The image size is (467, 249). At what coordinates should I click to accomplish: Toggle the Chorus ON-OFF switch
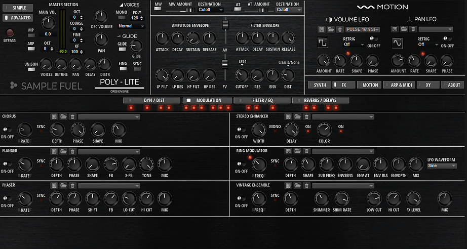pos(7,130)
